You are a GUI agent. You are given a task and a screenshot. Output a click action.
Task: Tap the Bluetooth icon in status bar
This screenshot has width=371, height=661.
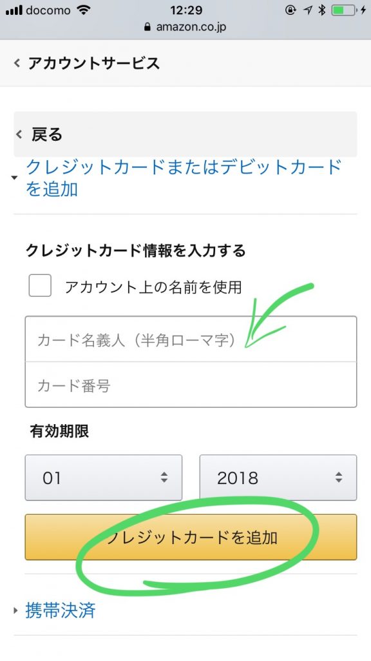pos(322,10)
